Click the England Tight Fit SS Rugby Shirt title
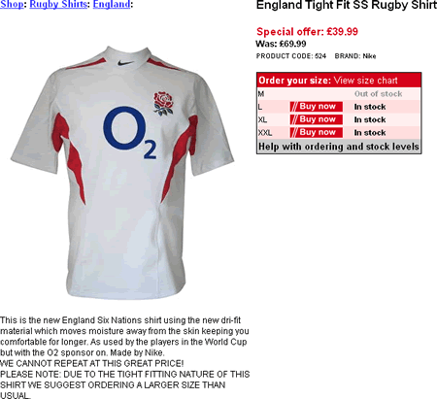437x399 pixels. tap(347, 6)
